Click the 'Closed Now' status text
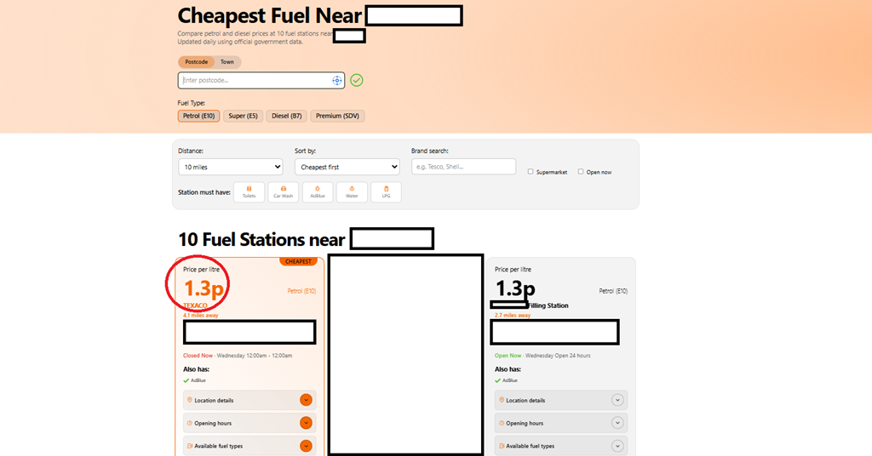This screenshot has width=872, height=456. (x=198, y=356)
